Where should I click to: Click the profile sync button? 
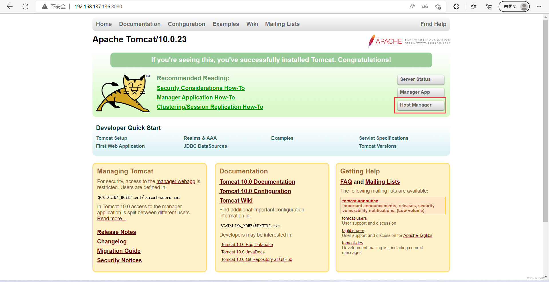pos(514,6)
